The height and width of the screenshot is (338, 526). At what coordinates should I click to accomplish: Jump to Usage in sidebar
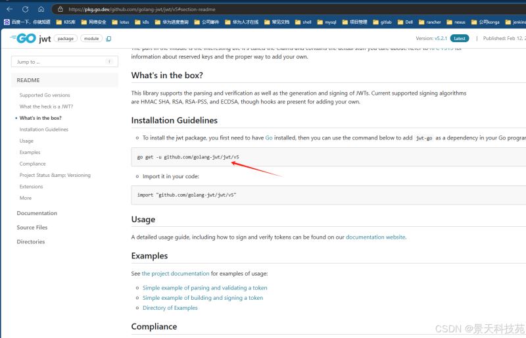[x=26, y=141]
